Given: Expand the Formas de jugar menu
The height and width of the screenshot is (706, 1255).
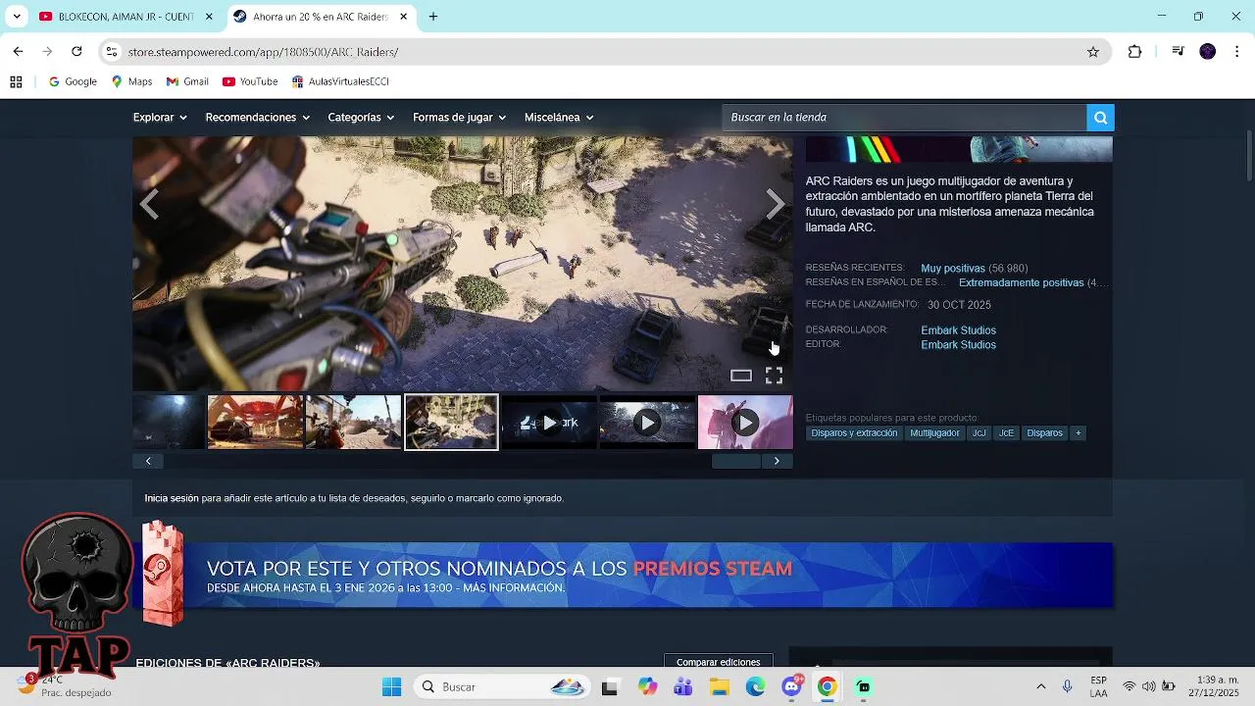Looking at the screenshot, I should pyautogui.click(x=459, y=118).
